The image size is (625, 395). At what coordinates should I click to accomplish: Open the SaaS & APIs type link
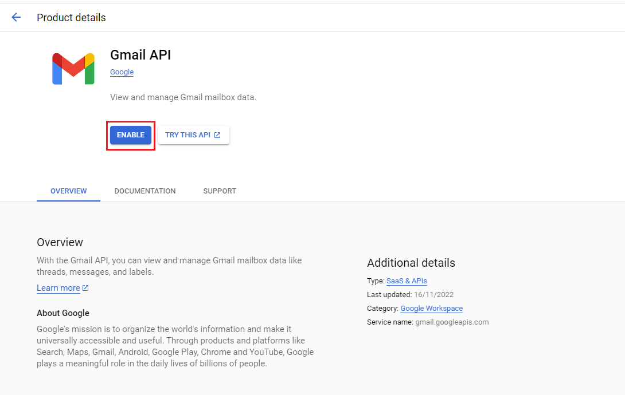407,281
